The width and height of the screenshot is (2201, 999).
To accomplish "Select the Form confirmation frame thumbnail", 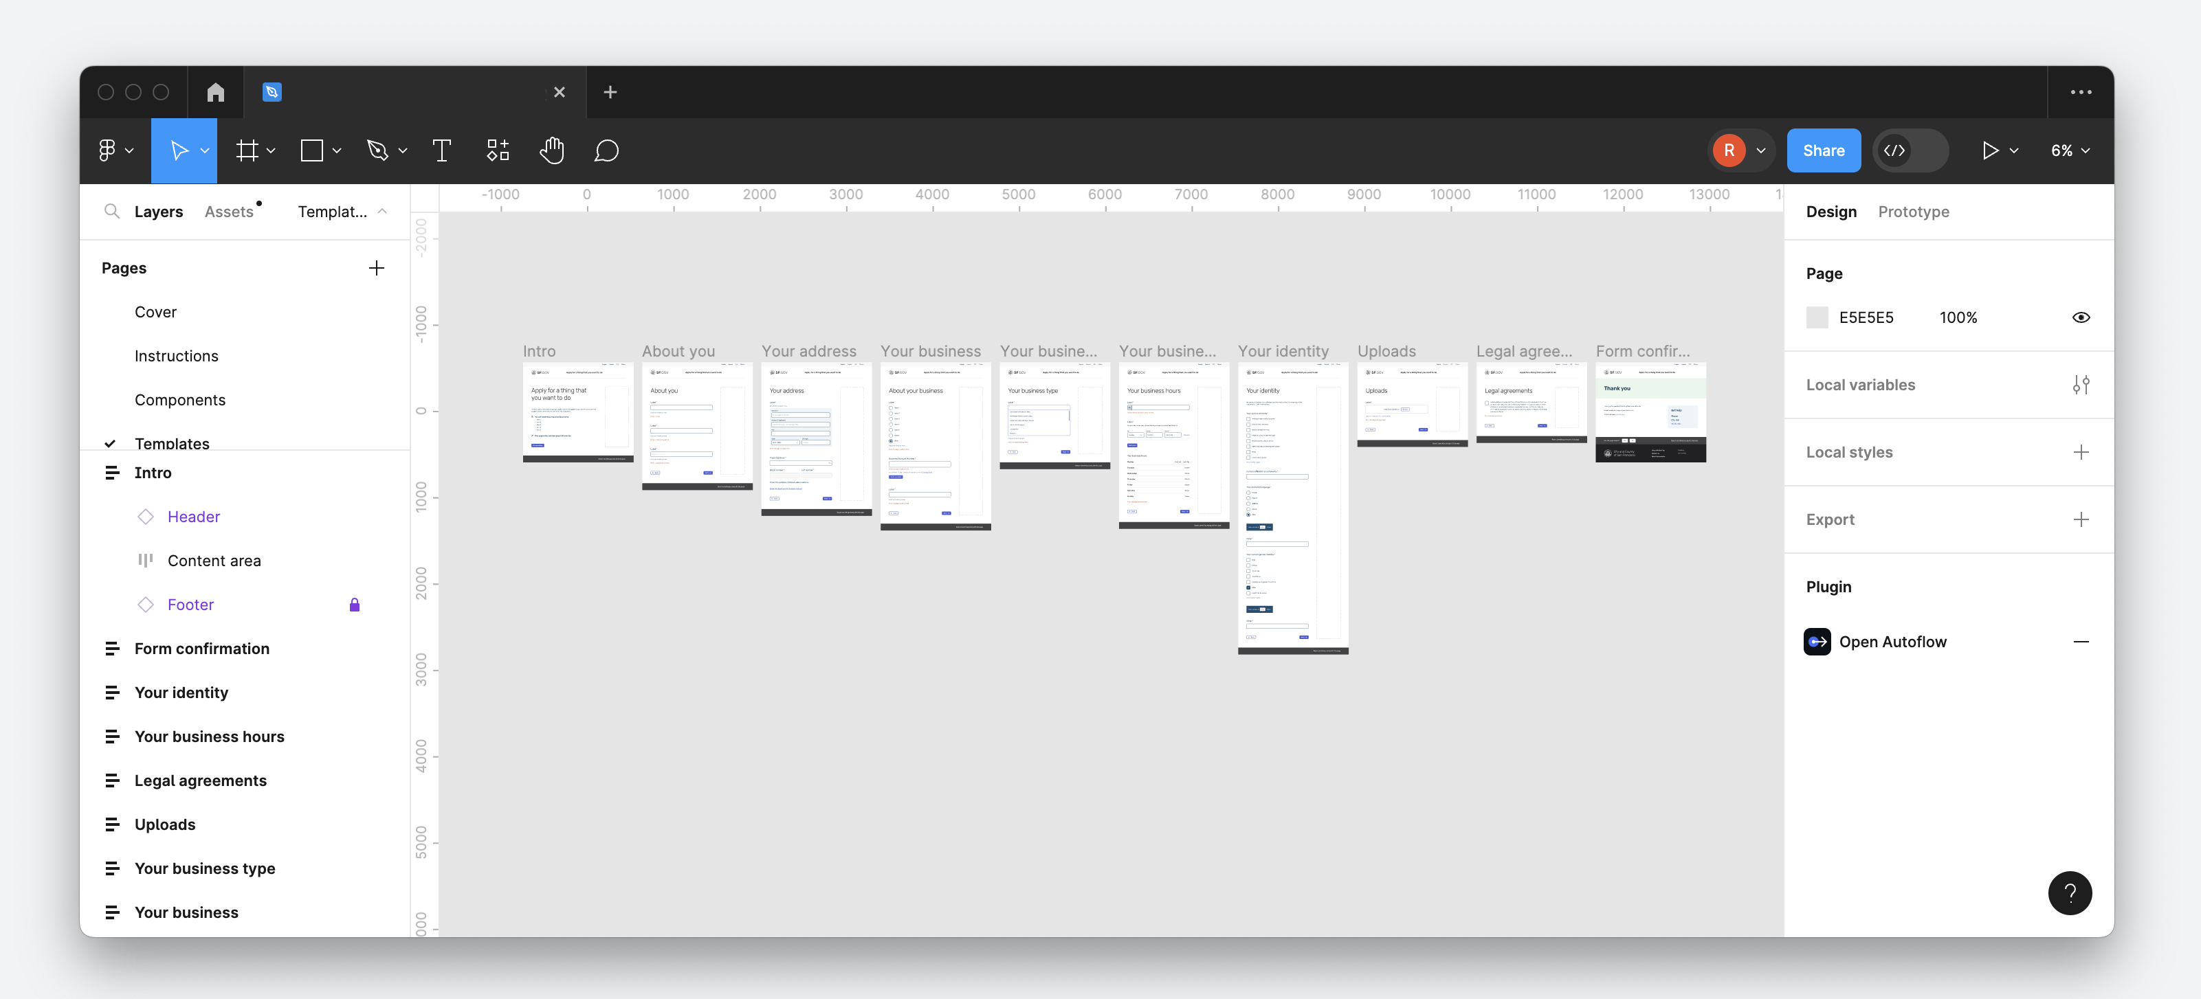I will [1650, 411].
